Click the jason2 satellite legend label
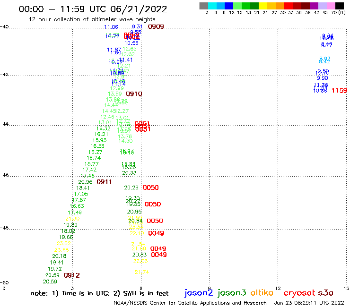 coord(199,293)
